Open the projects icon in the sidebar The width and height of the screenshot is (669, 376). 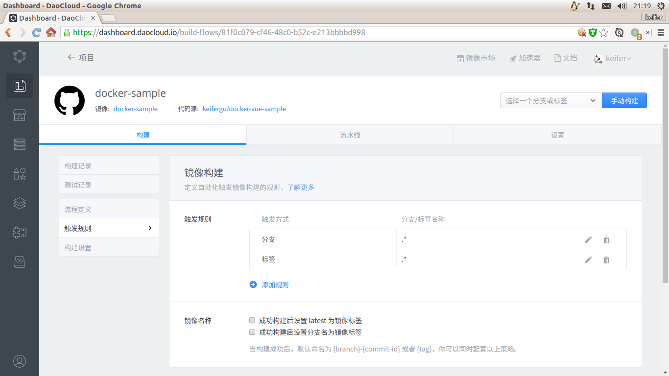20,86
